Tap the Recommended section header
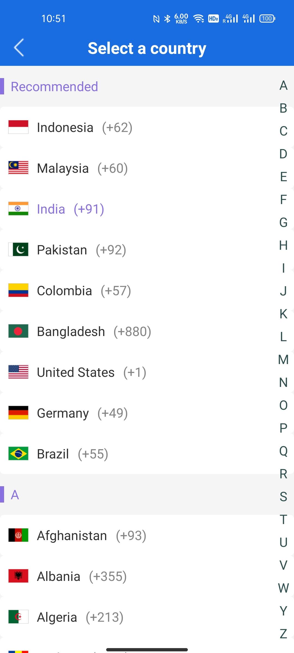Image resolution: width=294 pixels, height=653 pixels. tap(54, 87)
